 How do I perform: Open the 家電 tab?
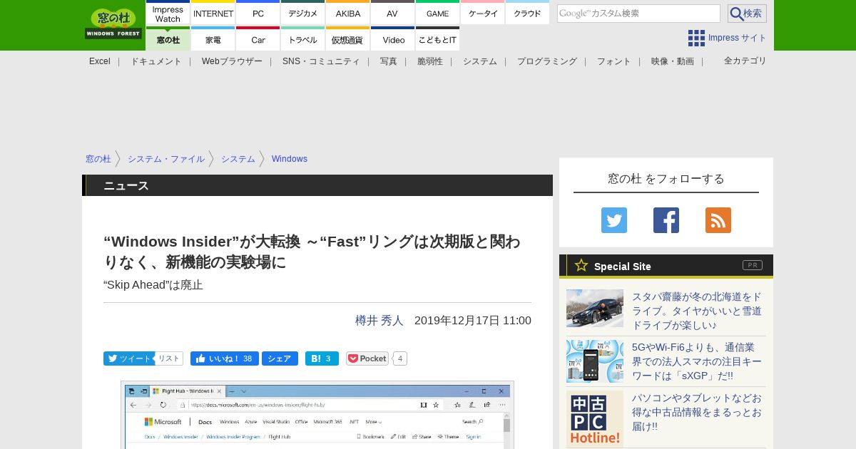[213, 39]
